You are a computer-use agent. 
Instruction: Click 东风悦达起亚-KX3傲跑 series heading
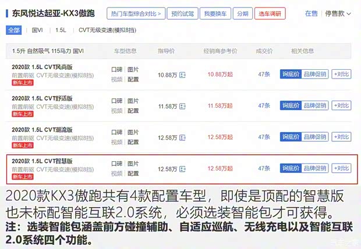click(53, 13)
